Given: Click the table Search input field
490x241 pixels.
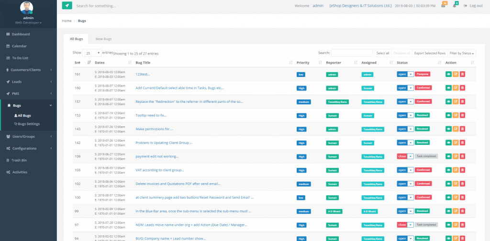Looking at the screenshot, I should pyautogui.click(x=352, y=53).
